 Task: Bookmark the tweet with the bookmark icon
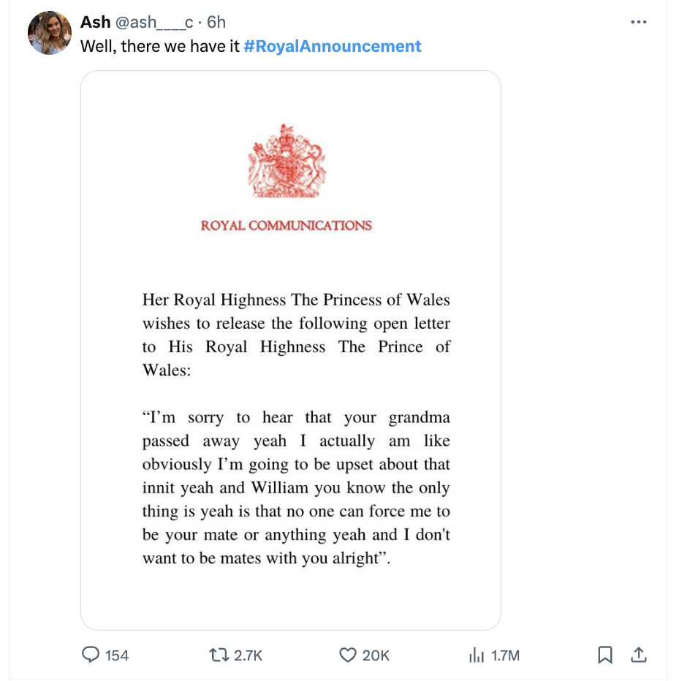604,655
